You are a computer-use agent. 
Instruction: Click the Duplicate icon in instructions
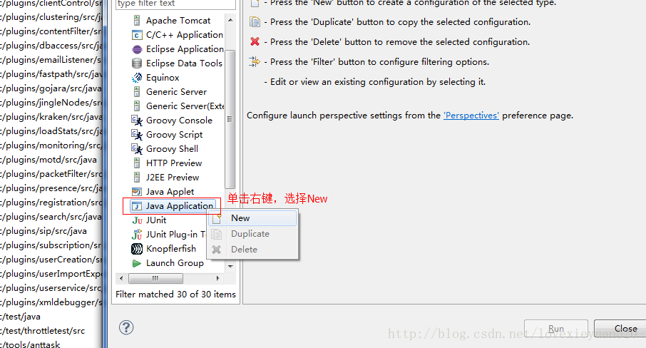pyautogui.click(x=255, y=22)
